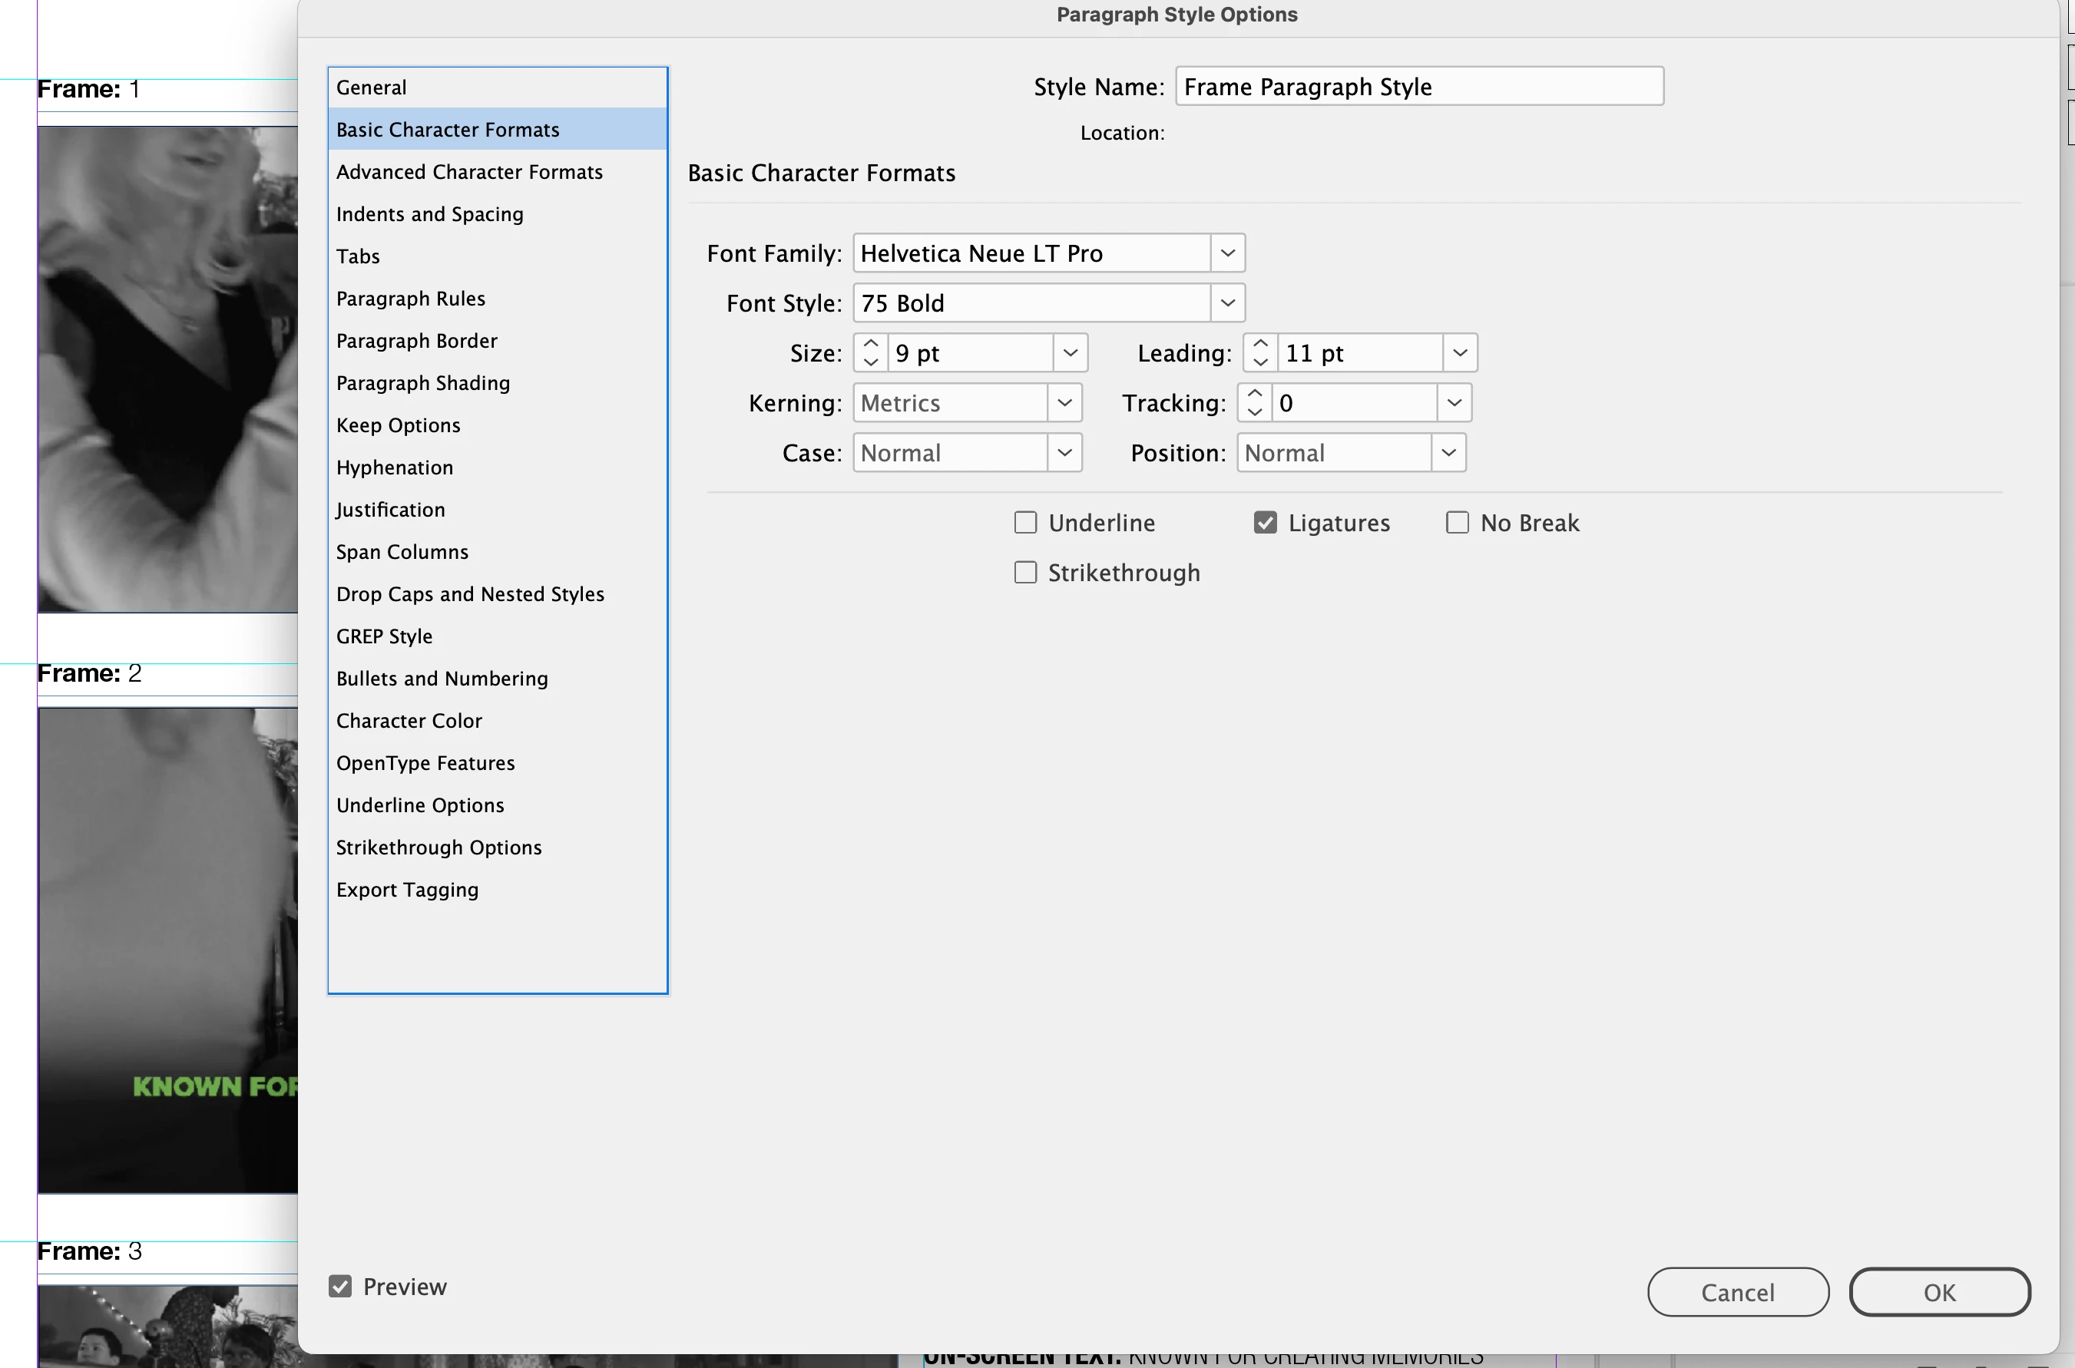The image size is (2075, 1368).
Task: Uncheck the Ligatures checkbox
Action: [1264, 523]
